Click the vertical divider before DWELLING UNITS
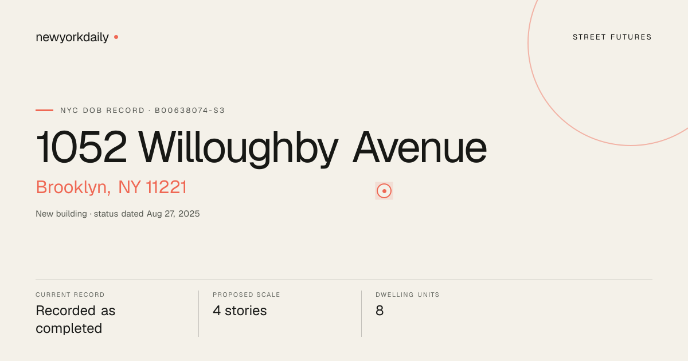This screenshot has width=688, height=361. point(361,313)
